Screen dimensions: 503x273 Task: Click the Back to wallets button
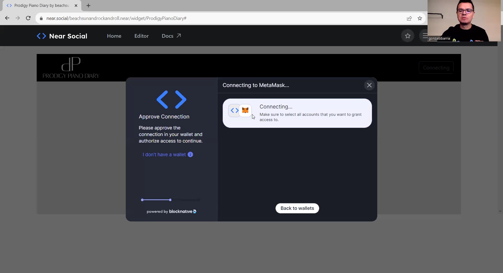pyautogui.click(x=297, y=208)
